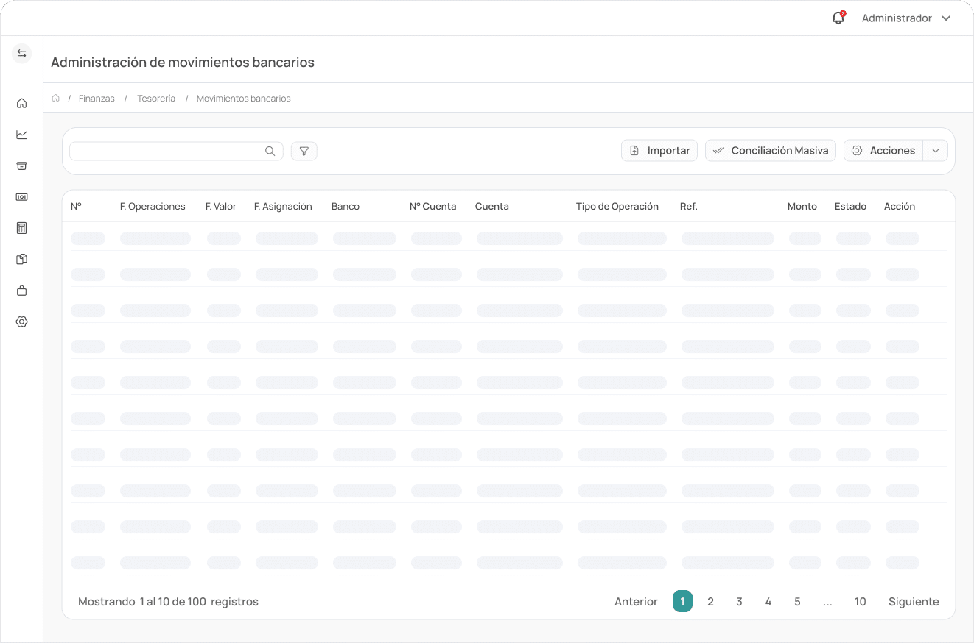Select pagination page 3
Viewport: 974px width, 643px height.
click(x=739, y=601)
